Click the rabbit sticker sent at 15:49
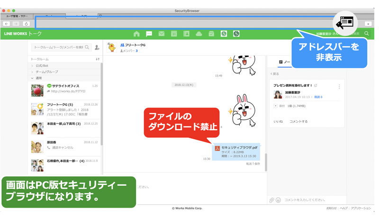This screenshot has width=379, height=217. pos(243,66)
